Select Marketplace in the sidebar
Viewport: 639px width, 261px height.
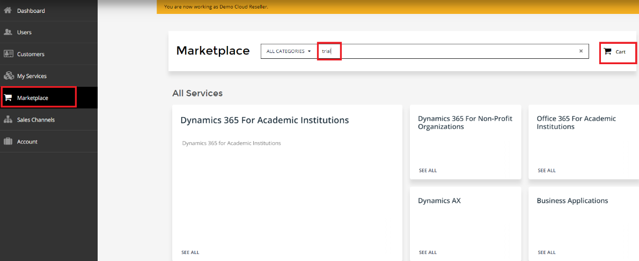tap(49, 97)
